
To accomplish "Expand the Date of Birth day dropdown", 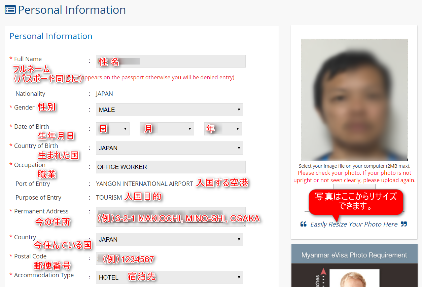I will pyautogui.click(x=112, y=129).
